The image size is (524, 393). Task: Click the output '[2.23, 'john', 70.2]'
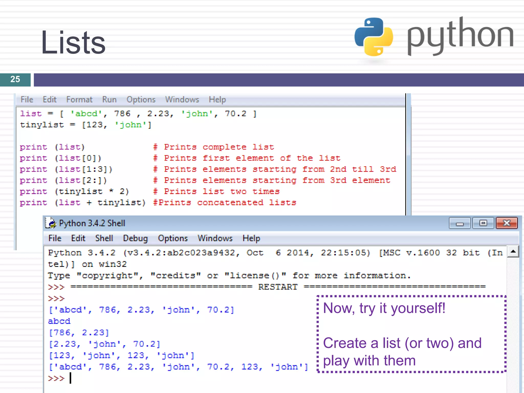tap(105, 344)
